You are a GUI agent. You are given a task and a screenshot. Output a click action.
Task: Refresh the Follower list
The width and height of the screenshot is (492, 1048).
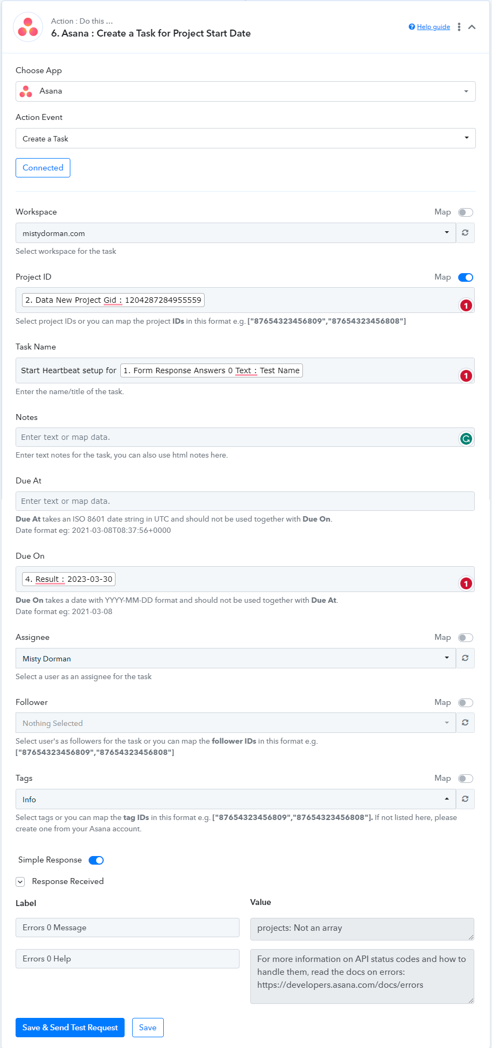pos(465,723)
